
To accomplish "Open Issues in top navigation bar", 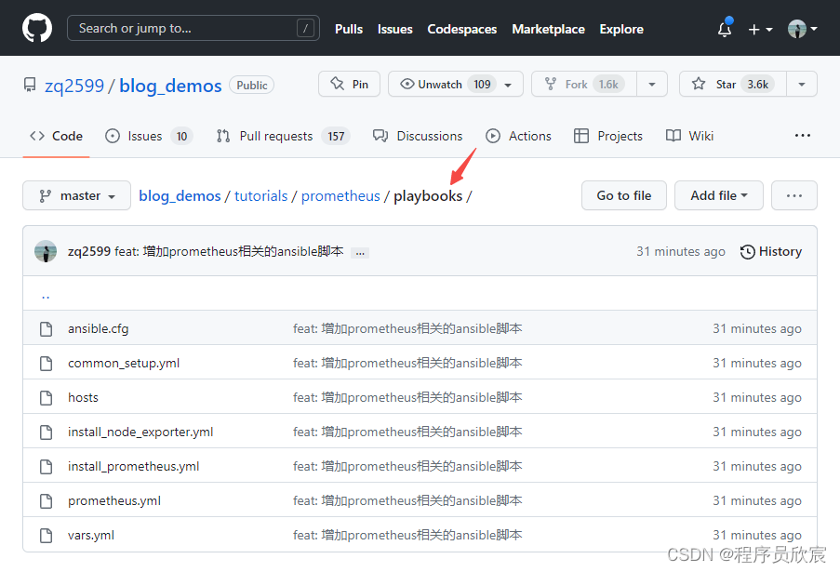I will (394, 29).
